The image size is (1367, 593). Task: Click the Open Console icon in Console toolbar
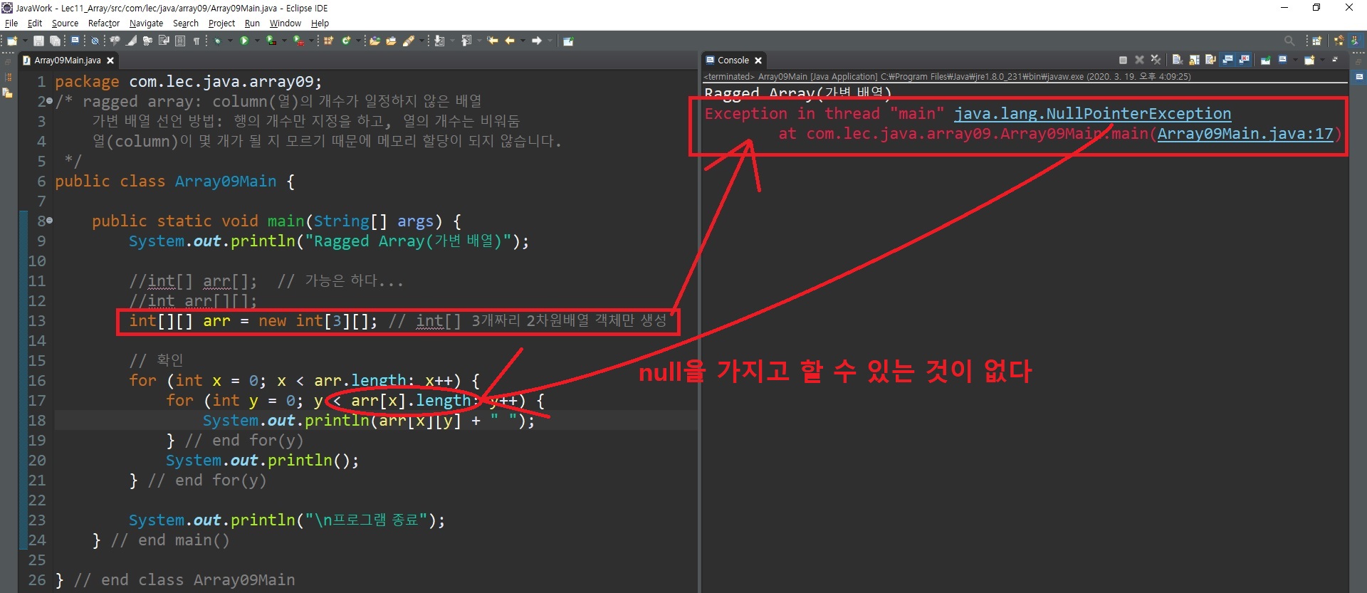[1309, 61]
